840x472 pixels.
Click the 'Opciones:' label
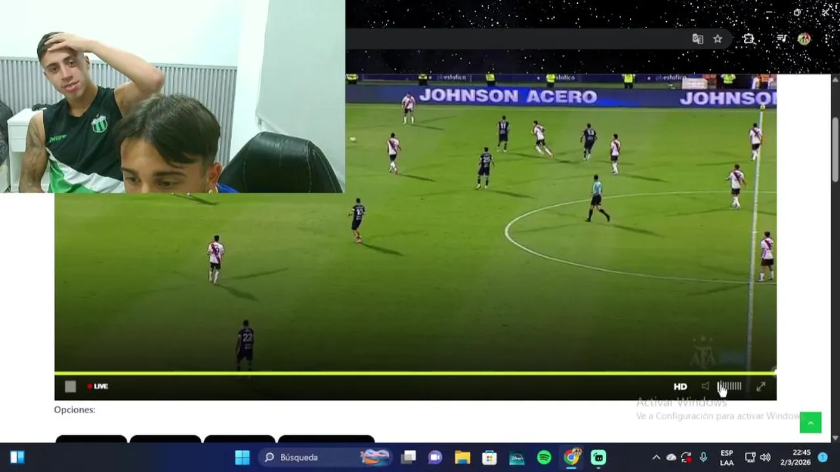pos(75,410)
